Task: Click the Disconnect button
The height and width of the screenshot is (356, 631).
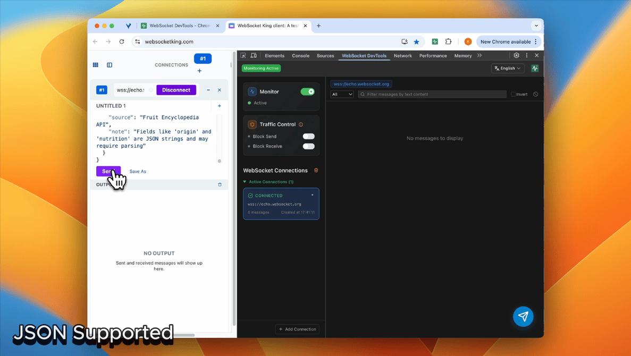Action: pyautogui.click(x=176, y=90)
